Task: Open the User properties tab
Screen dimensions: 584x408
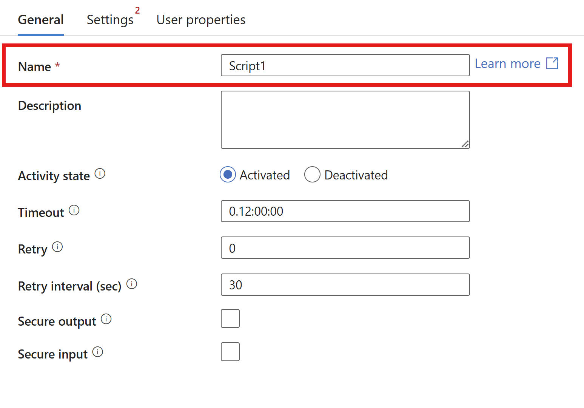Action: click(x=201, y=20)
